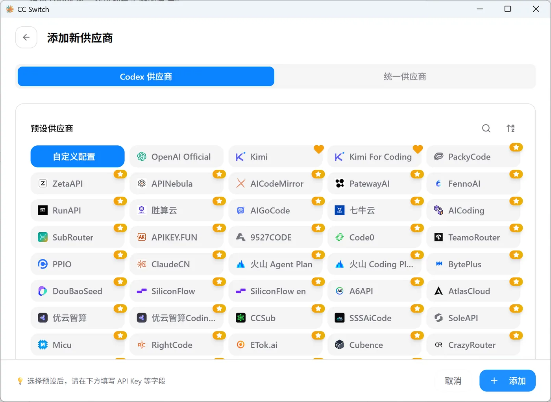Pick the Kimi preset

pyautogui.click(x=275, y=157)
